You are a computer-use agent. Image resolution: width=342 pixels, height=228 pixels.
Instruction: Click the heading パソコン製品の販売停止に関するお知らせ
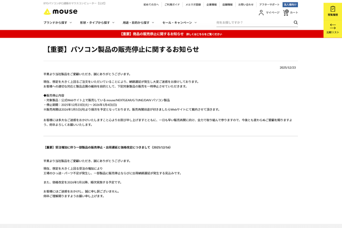coord(121,50)
